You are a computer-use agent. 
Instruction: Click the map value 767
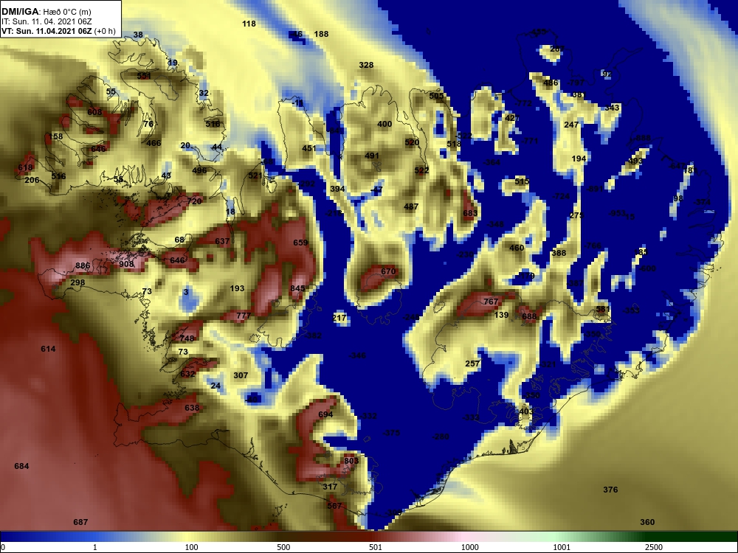click(x=491, y=302)
